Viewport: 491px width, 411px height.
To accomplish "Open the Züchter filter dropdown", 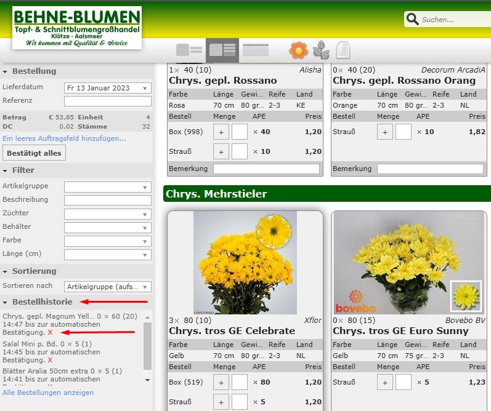I will point(107,214).
